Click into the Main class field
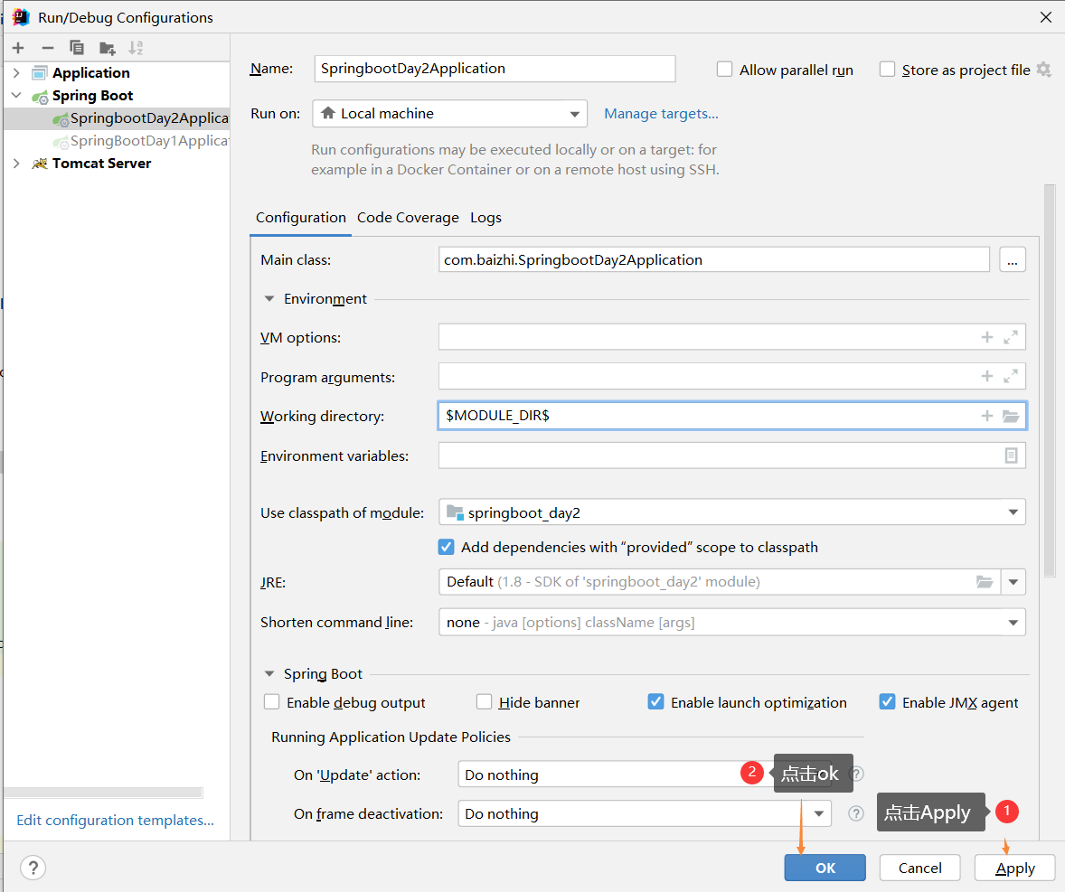The width and height of the screenshot is (1065, 892). pos(714,260)
